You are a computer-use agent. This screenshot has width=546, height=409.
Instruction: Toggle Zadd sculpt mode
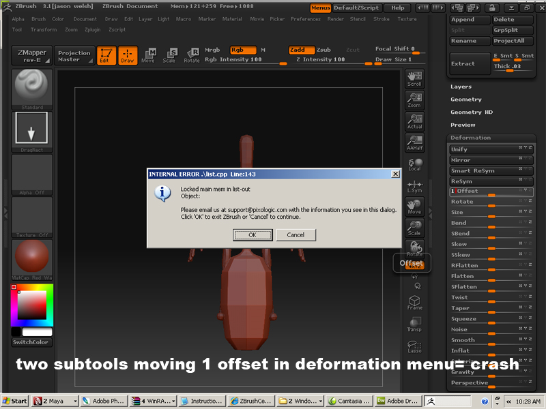tap(302, 50)
